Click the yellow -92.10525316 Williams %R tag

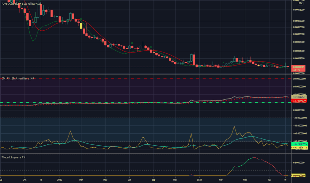299,148
